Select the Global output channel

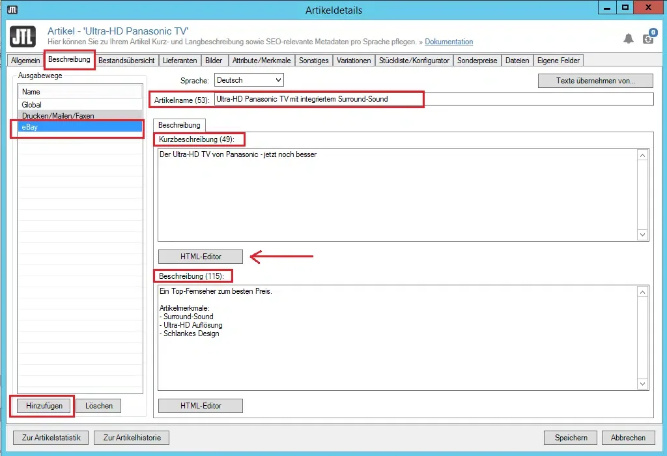80,105
